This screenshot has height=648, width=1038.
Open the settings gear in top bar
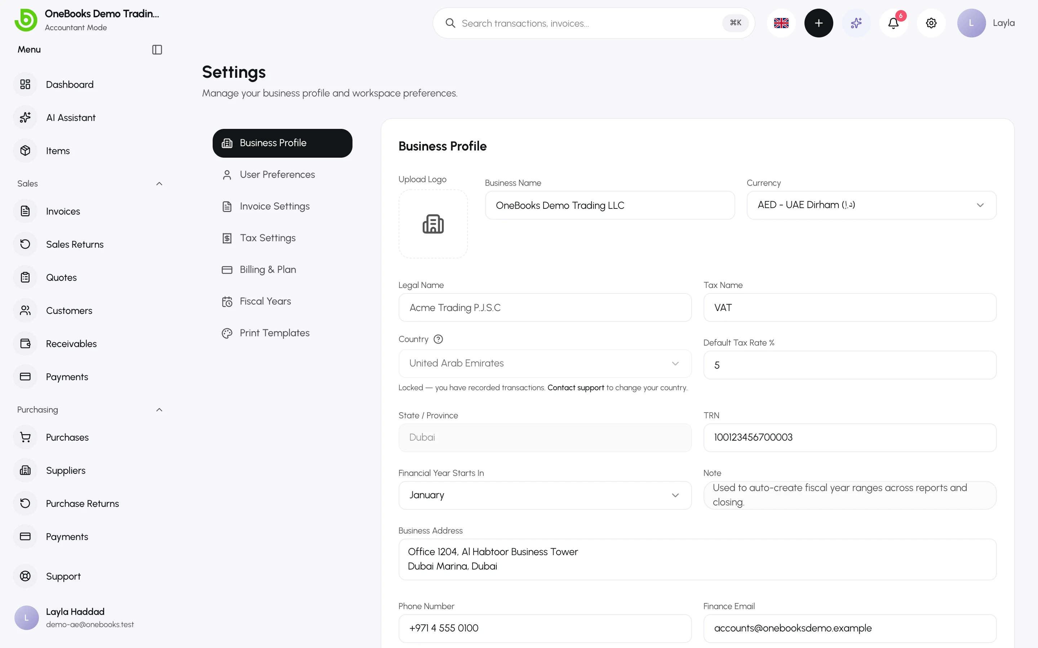click(x=931, y=23)
